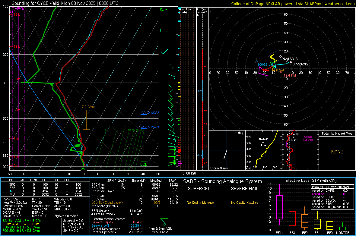Click the -30 C=18336' level label
The width and height of the screenshot is (356, 236).
(150, 113)
